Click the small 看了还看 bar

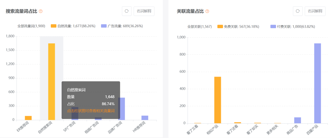pos(238,123)
